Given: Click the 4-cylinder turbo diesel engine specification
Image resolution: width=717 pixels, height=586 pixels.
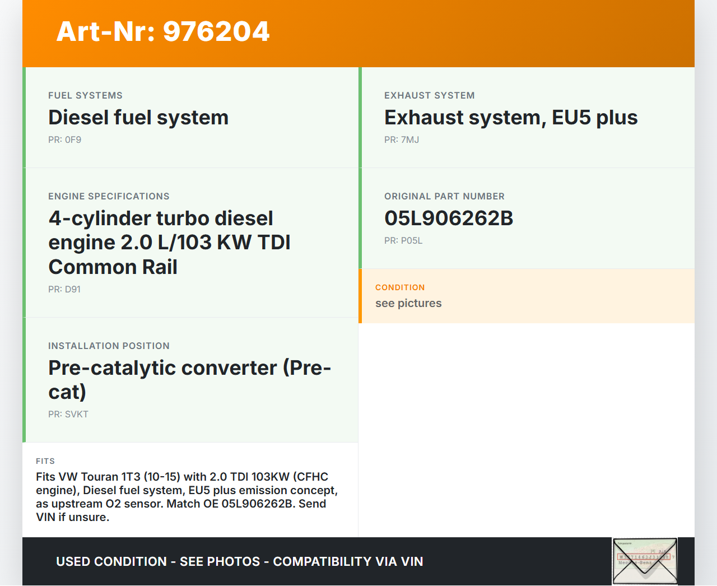Looking at the screenshot, I should [x=169, y=243].
